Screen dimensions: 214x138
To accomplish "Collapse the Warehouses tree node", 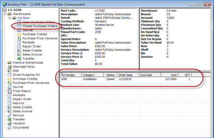I will [x=5, y=14].
